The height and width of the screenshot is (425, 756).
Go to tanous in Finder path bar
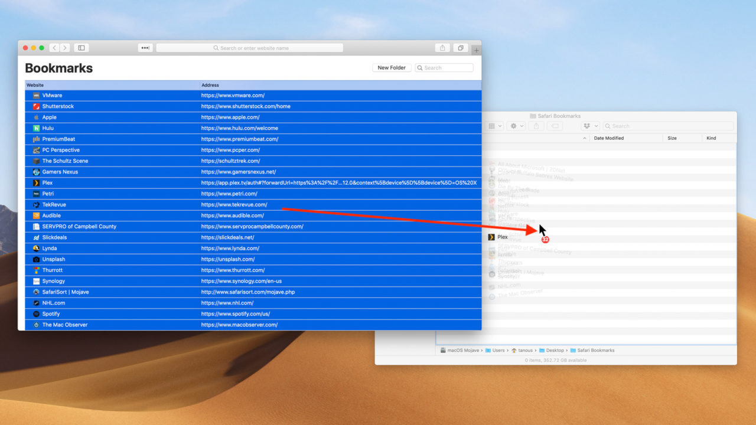pyautogui.click(x=521, y=350)
